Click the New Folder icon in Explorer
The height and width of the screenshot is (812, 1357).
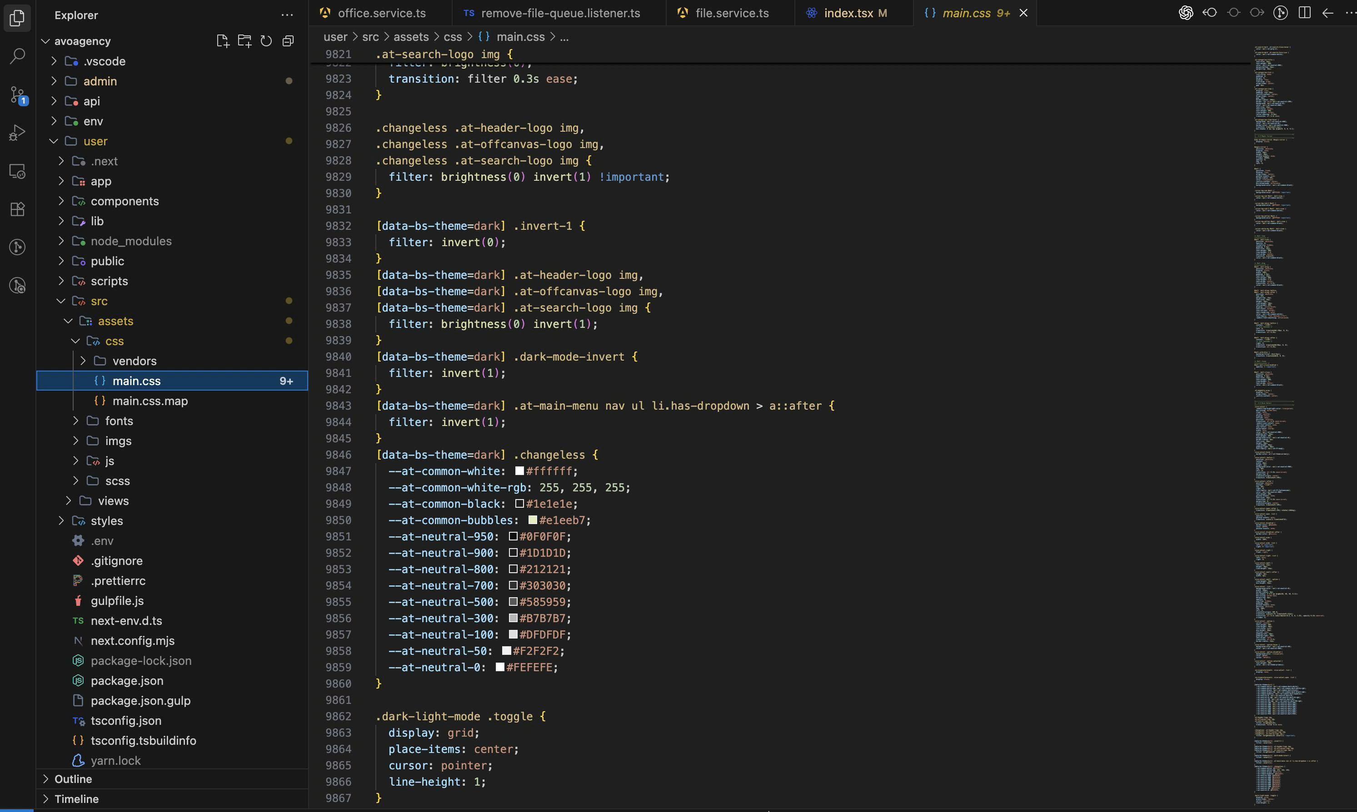coord(244,41)
